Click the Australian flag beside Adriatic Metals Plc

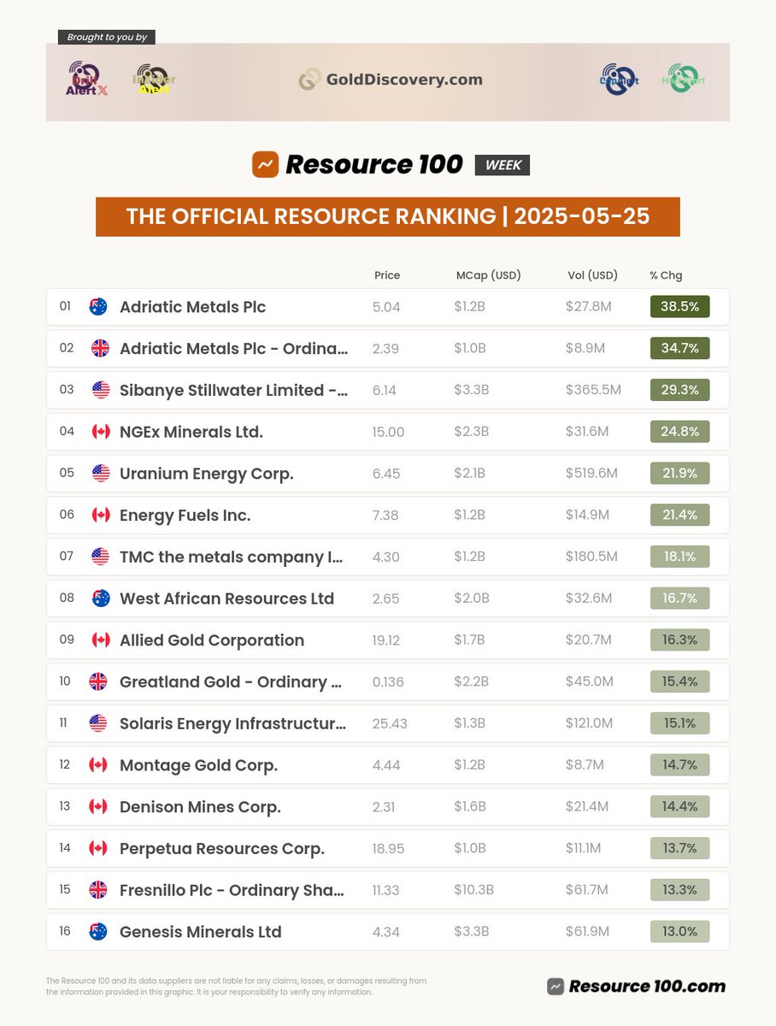tap(98, 306)
